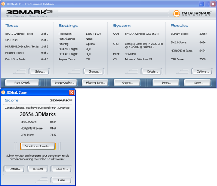
Task: Export results with To Excel button
Action: pyautogui.click(x=38, y=169)
